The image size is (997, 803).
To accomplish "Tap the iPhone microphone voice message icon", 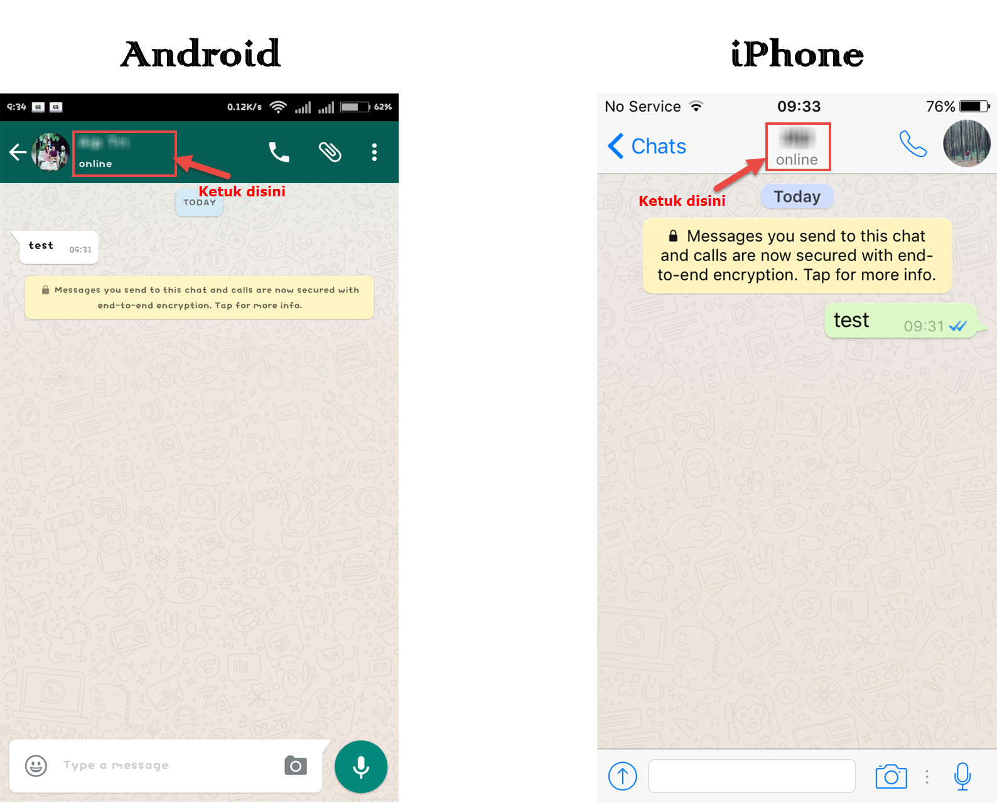I will click(962, 776).
